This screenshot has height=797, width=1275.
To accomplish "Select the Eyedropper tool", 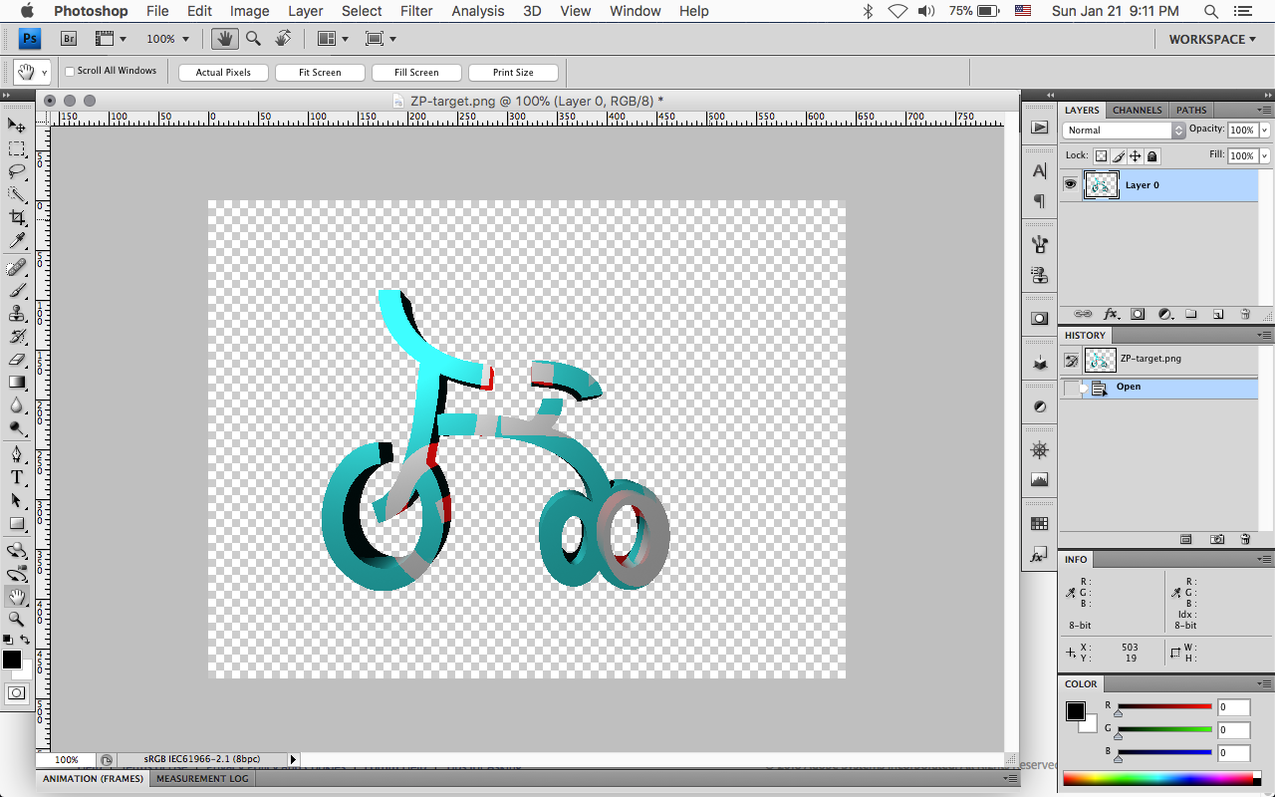I will tap(17, 241).
